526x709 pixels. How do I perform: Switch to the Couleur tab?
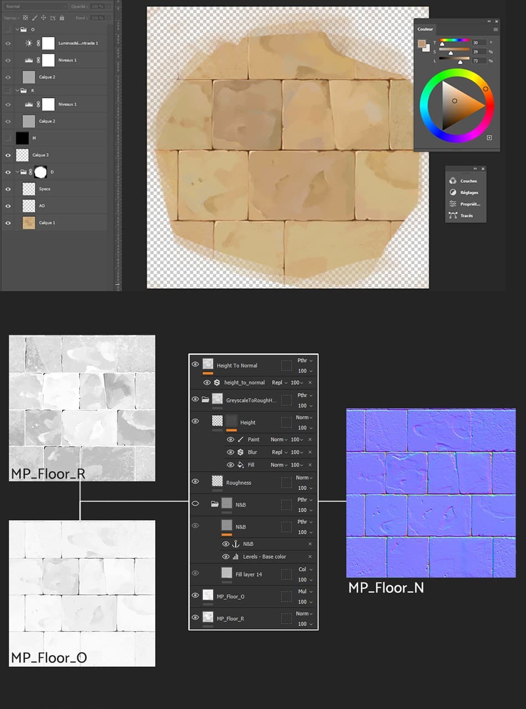point(426,29)
